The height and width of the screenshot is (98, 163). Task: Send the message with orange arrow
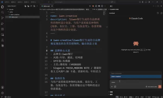click(160, 87)
